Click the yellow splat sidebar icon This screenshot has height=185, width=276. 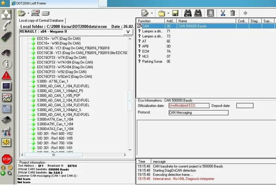[x=6, y=142]
